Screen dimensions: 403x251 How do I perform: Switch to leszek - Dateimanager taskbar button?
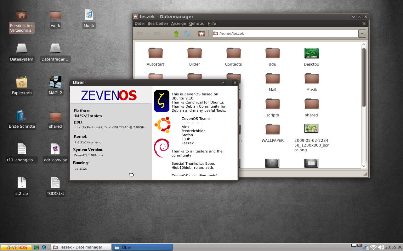click(x=81, y=247)
